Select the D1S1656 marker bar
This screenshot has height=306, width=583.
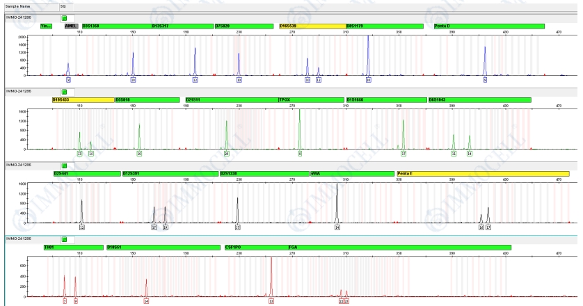click(387, 100)
